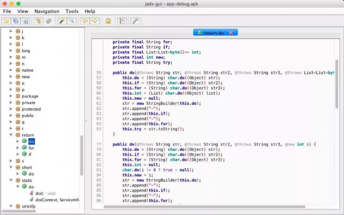Toggle the flatten packages icon
Screen dimensions: 344x215
49,21
